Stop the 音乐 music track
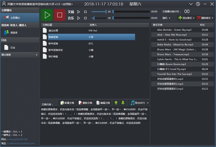Image resolution: width=216 pixels, height=147 pixels. click(x=85, y=18)
